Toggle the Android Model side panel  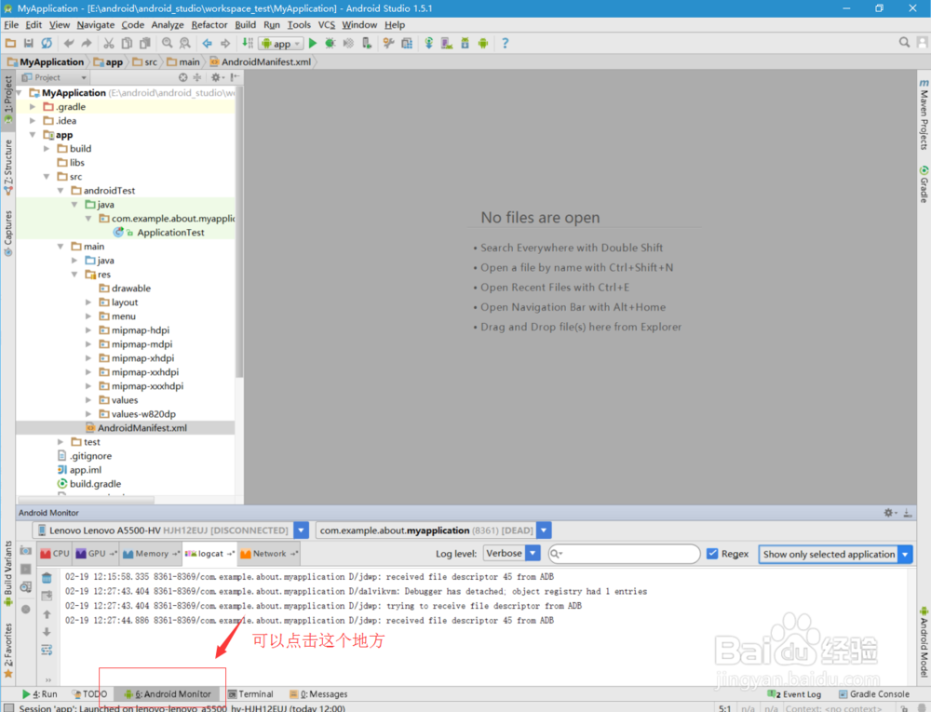coord(924,642)
